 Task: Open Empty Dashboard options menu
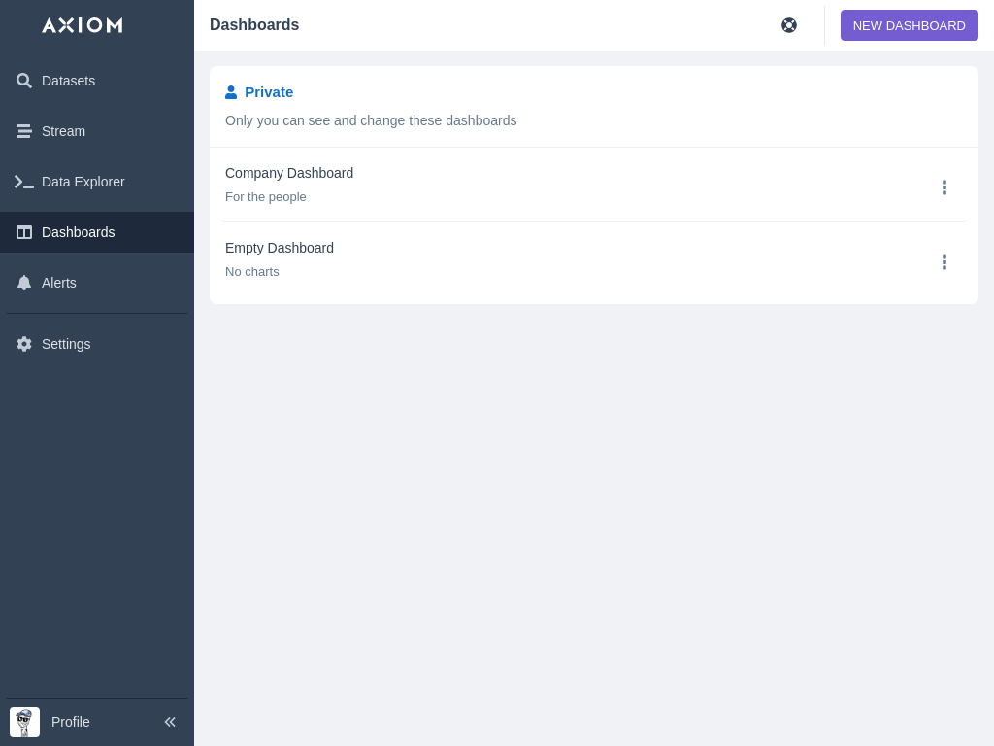coord(944,262)
